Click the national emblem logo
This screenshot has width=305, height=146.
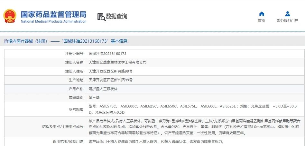pos(10,16)
